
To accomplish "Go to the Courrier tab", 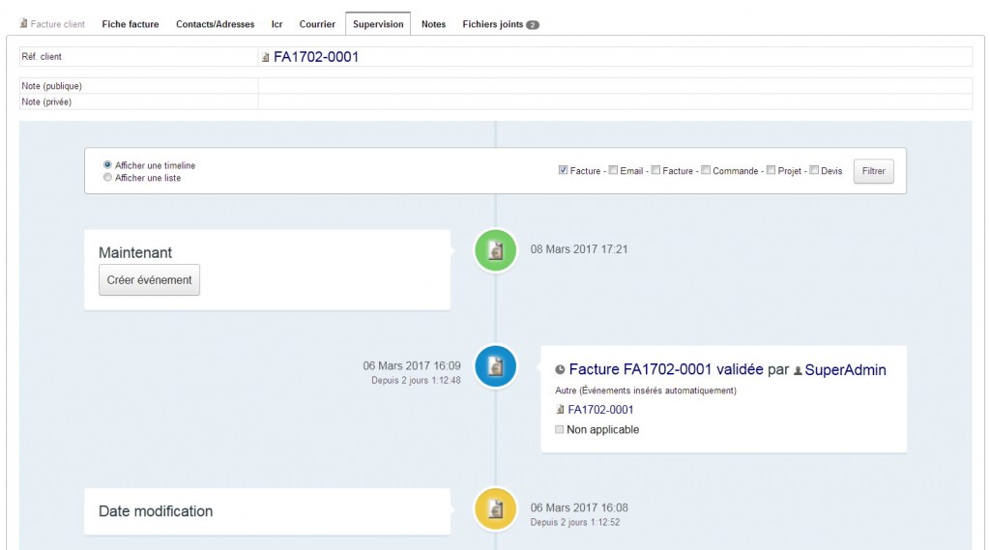I will pos(317,24).
